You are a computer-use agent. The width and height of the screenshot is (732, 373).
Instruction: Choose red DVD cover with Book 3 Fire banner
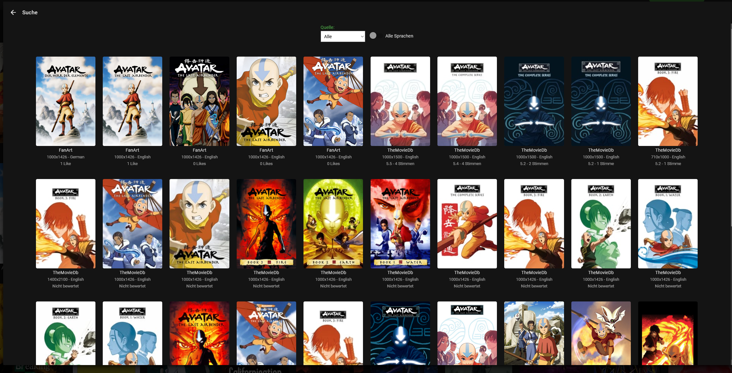click(x=266, y=224)
